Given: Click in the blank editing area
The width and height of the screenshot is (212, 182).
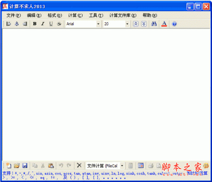Looking at the screenshot, I should [x=106, y=95].
